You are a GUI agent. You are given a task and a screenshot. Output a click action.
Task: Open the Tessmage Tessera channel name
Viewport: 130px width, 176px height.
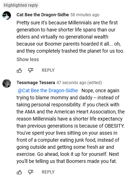(x=36, y=83)
